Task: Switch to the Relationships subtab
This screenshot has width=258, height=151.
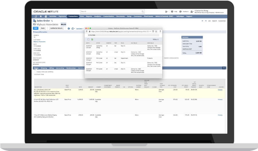Action: point(71,68)
